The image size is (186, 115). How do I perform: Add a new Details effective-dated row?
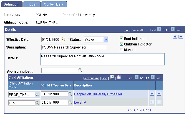(175, 37)
